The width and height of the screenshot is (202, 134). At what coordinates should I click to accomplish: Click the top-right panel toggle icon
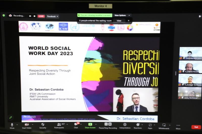click(x=200, y=16)
